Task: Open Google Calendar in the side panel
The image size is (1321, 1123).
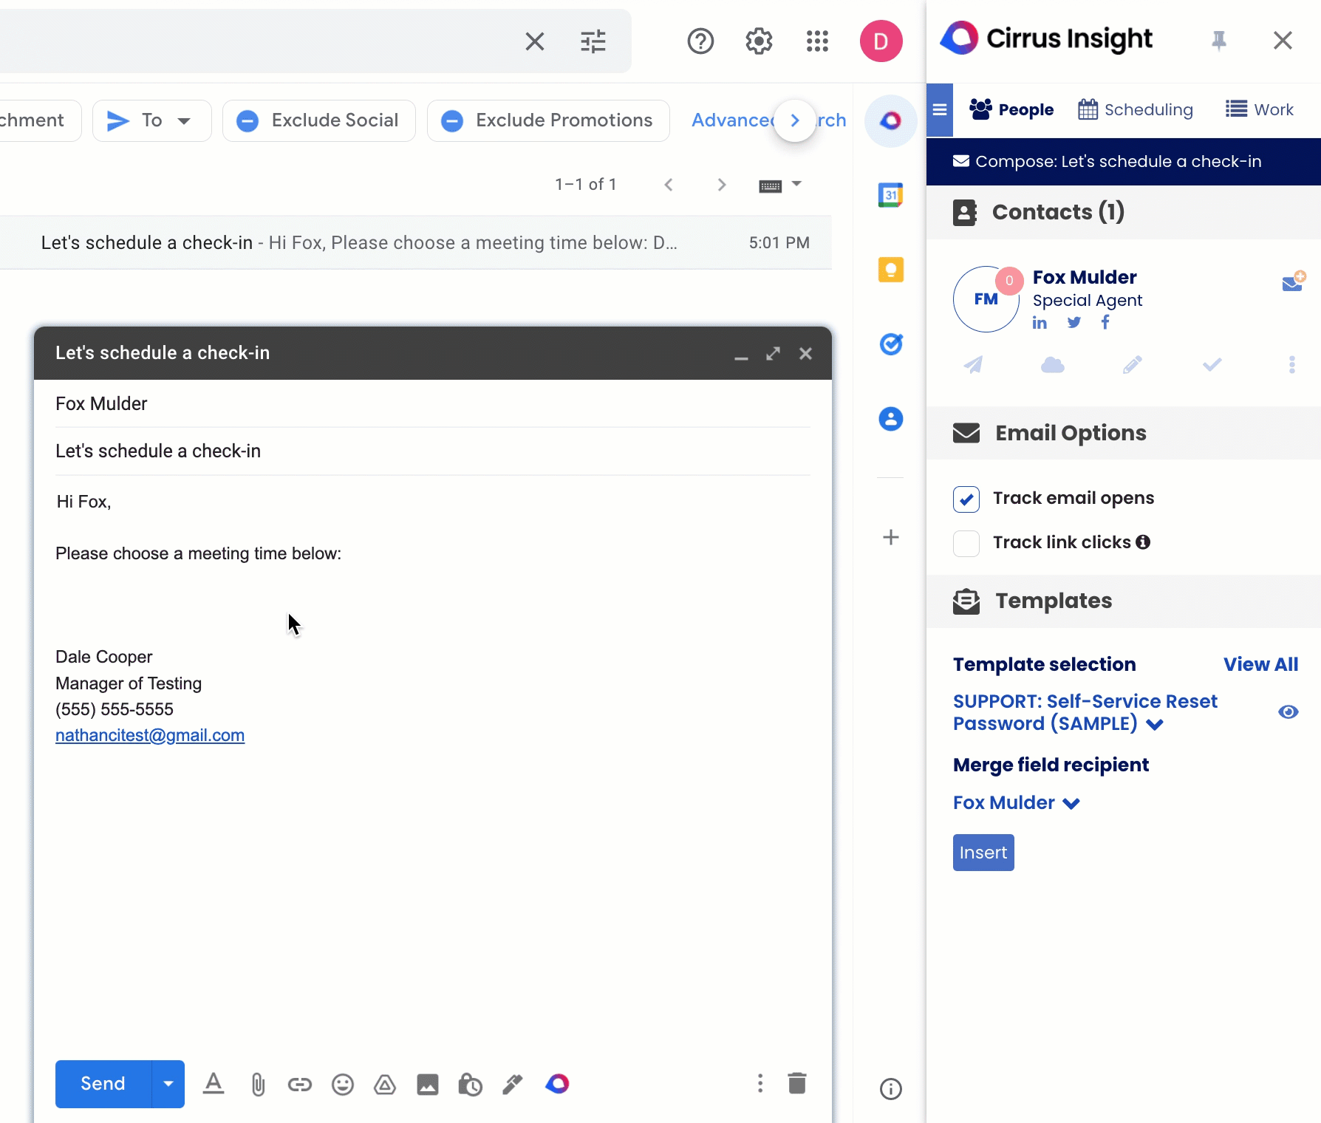Action: click(891, 195)
